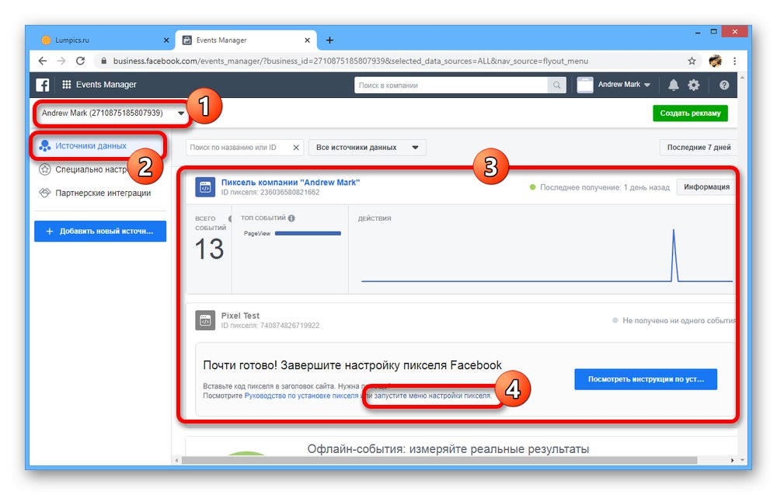This screenshot has width=777, height=495.
Task: Click the browser address bar URL
Action: click(x=350, y=61)
